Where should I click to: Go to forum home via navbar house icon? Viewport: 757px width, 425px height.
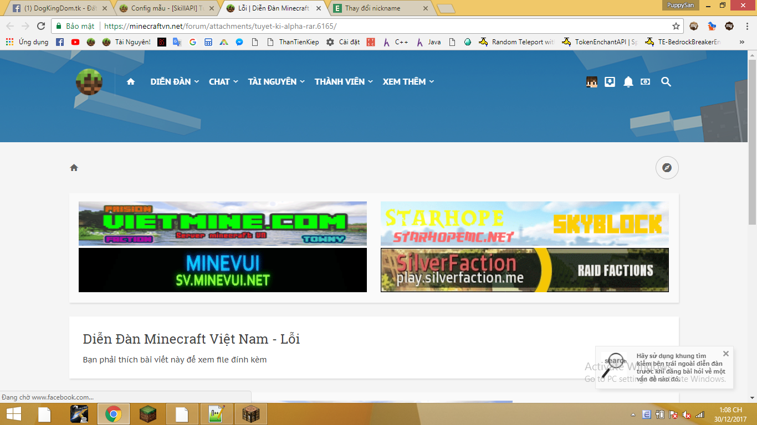click(131, 82)
